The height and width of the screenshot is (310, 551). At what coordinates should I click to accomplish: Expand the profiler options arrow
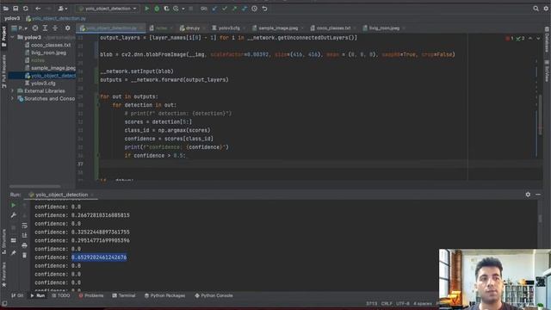183,9
